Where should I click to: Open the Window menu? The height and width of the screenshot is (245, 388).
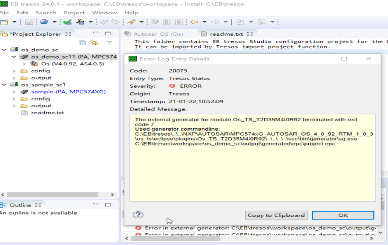point(104,12)
